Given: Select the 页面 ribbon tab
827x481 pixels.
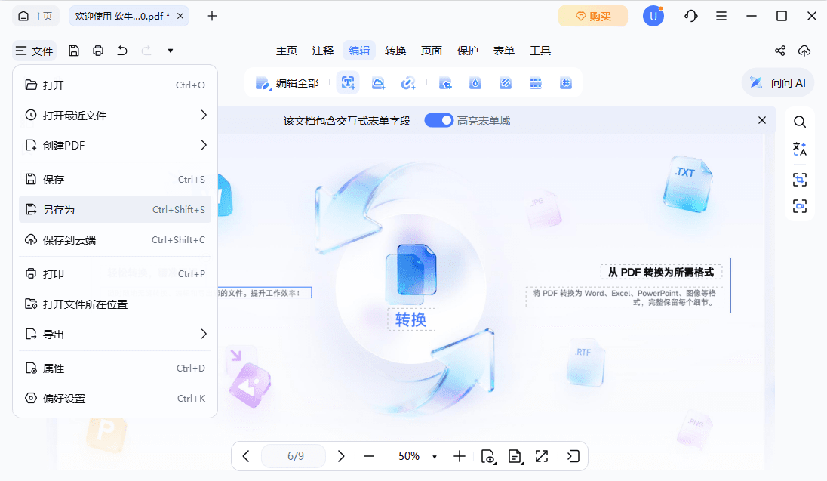Looking at the screenshot, I should [432, 51].
